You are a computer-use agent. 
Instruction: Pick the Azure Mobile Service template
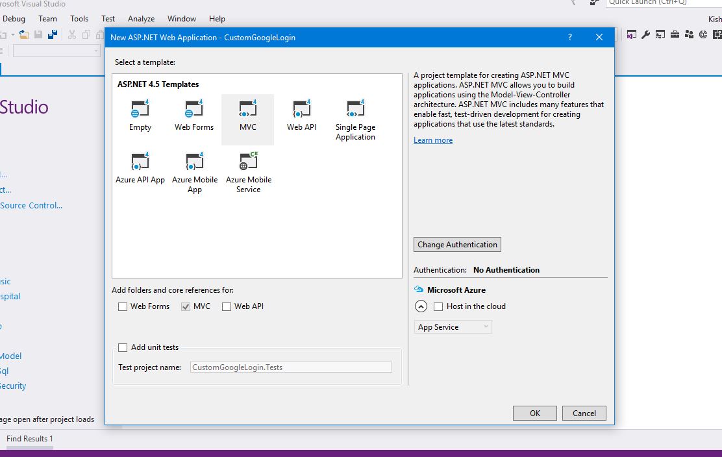click(249, 173)
